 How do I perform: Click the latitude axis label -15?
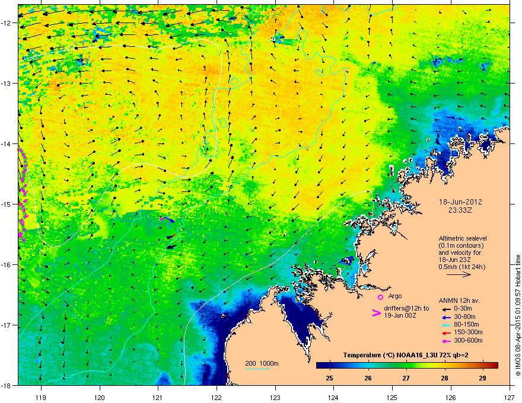(x=7, y=204)
